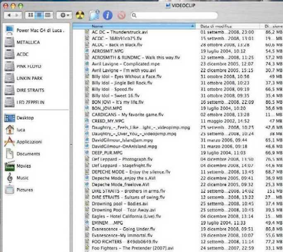Switch to column view mode
Image resolution: width=283 pixels, height=252 pixels.
pos(48,15)
